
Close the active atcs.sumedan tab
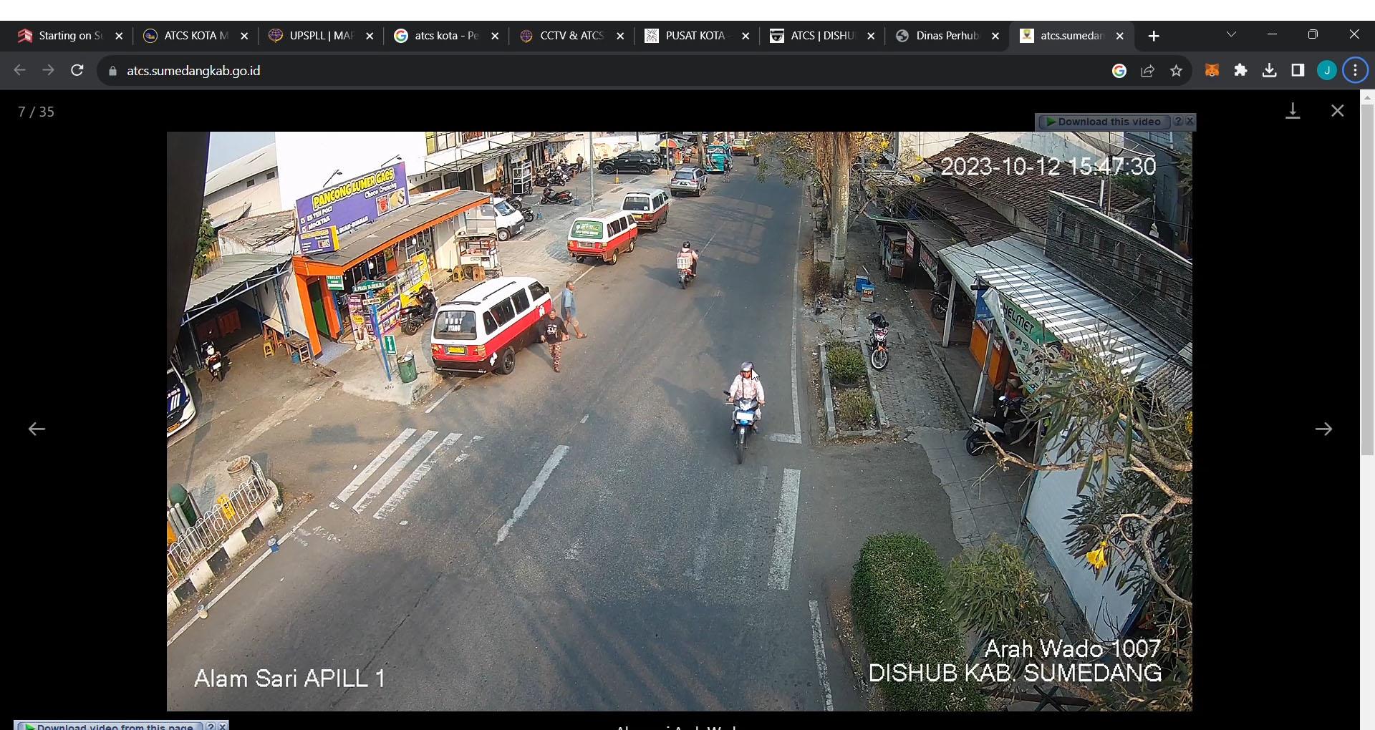[1120, 36]
